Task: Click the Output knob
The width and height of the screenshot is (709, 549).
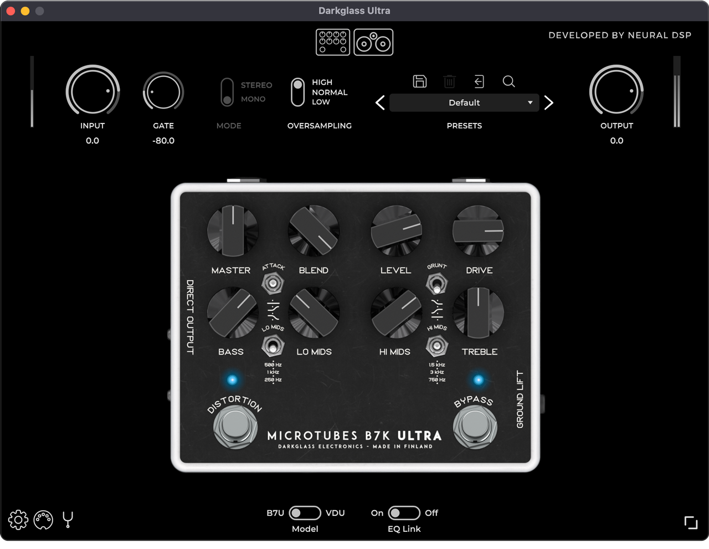Action: point(616,91)
